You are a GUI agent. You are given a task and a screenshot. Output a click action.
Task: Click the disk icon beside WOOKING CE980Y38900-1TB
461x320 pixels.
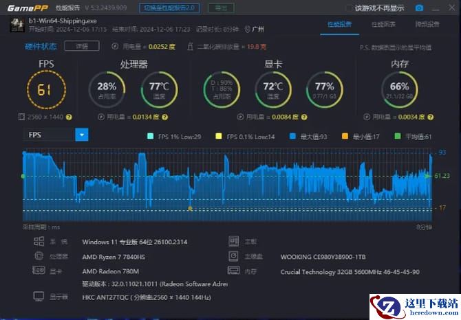[x=233, y=256]
